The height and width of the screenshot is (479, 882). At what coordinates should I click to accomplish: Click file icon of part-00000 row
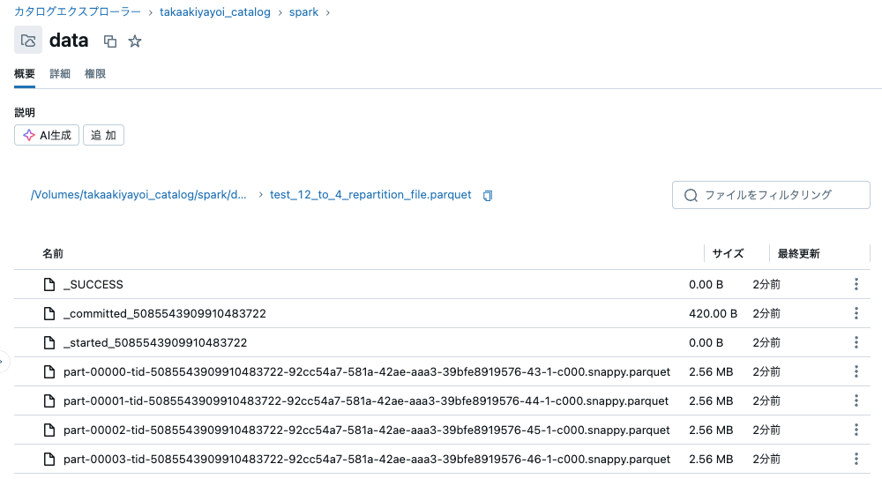(49, 372)
